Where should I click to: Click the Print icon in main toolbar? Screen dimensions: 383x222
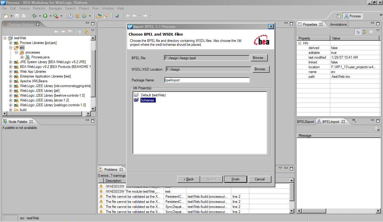[x=24, y=16]
